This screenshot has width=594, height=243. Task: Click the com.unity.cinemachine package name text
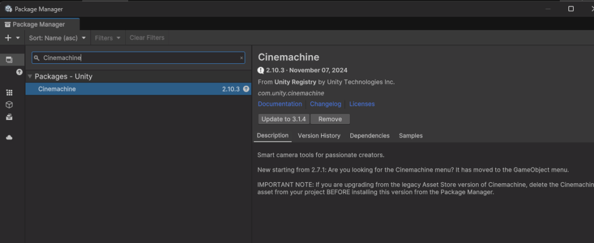pyautogui.click(x=291, y=93)
